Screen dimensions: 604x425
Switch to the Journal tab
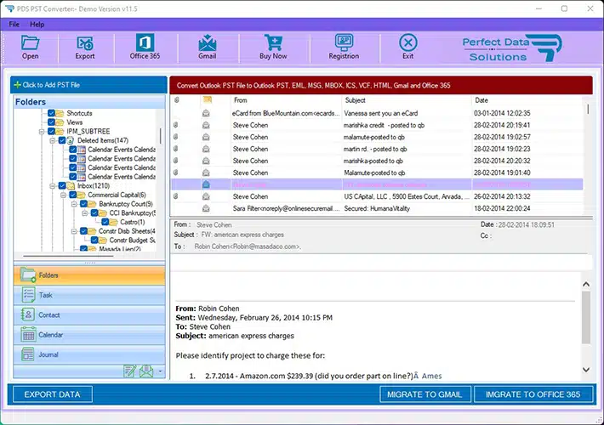(89, 354)
